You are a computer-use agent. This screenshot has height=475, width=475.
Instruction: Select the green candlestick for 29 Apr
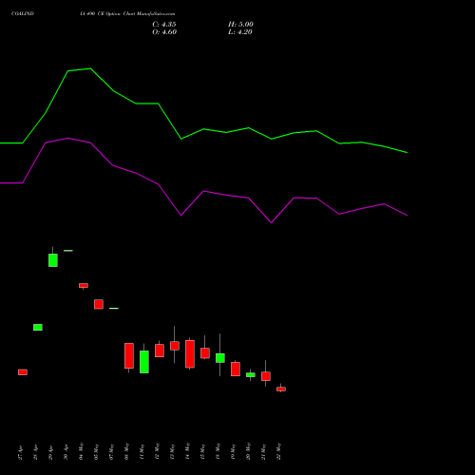click(53, 260)
